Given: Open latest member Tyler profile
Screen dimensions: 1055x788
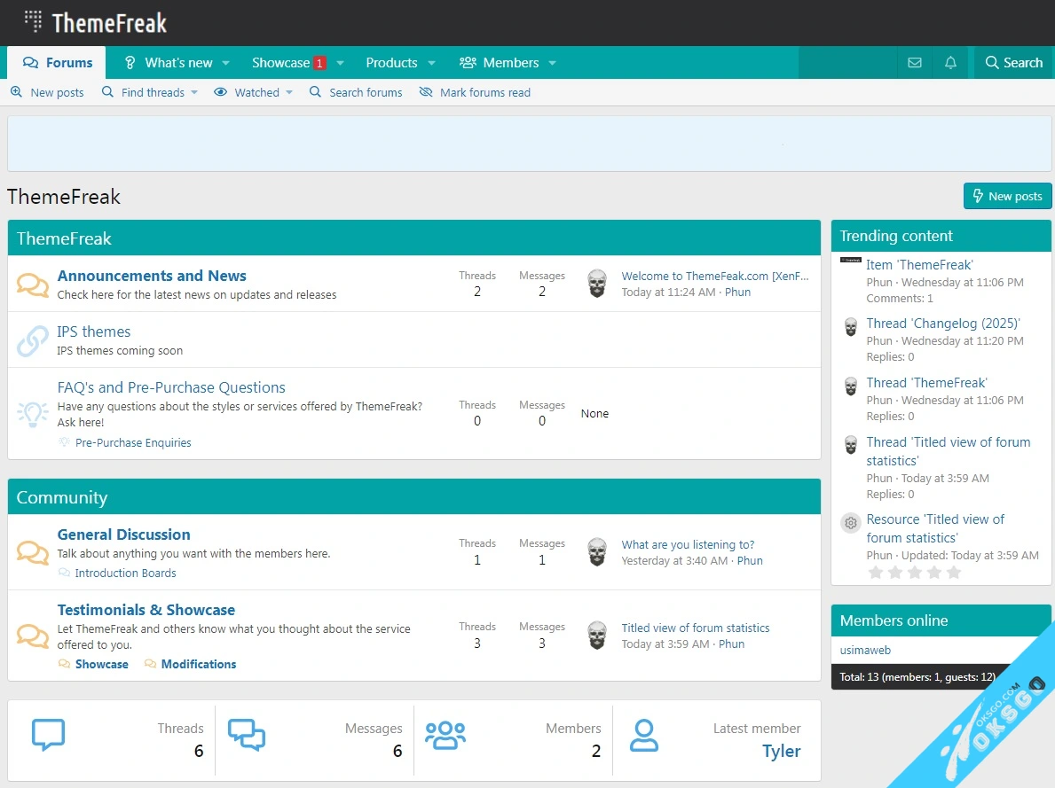Looking at the screenshot, I should (781, 751).
